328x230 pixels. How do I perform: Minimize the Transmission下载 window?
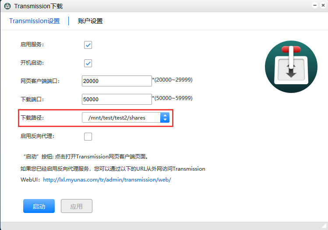[x=315, y=5]
